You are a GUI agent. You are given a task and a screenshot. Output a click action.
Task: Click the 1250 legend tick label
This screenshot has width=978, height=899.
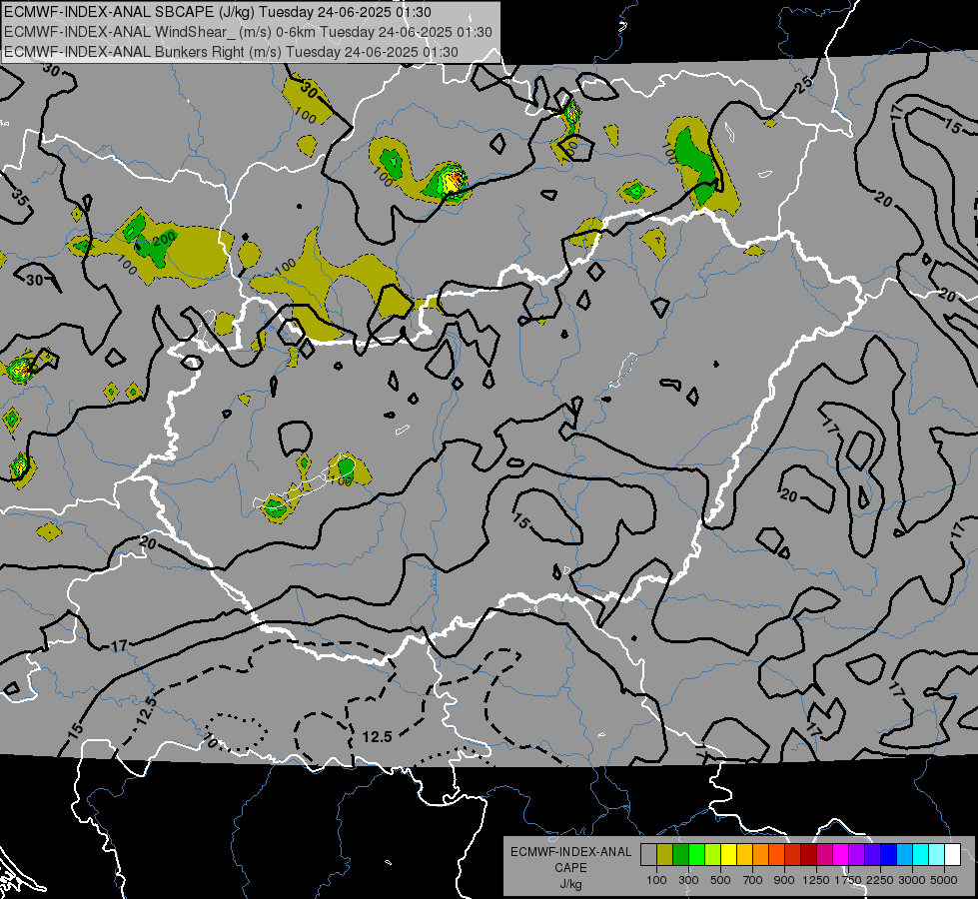(x=816, y=880)
